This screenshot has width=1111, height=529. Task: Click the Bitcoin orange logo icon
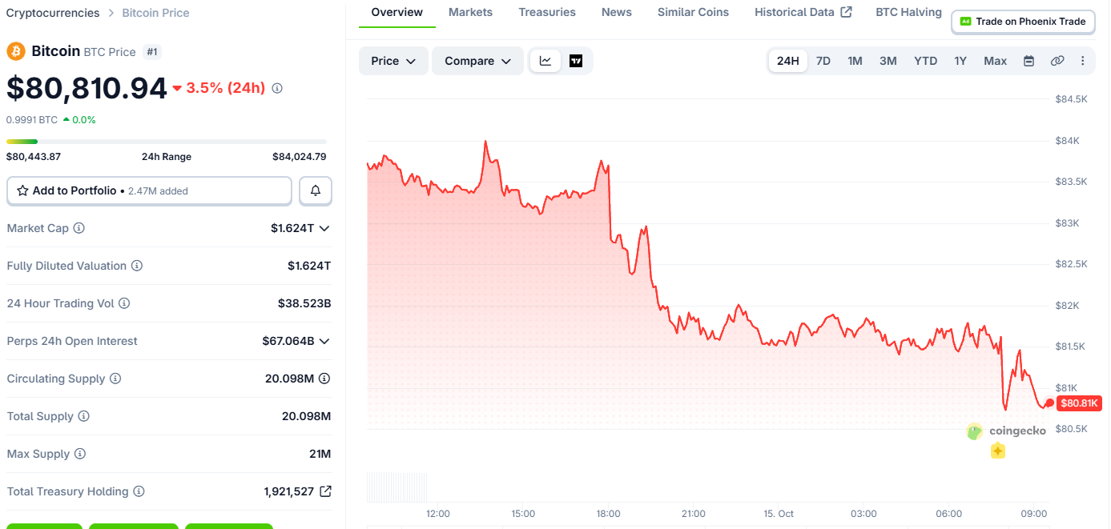pos(16,51)
